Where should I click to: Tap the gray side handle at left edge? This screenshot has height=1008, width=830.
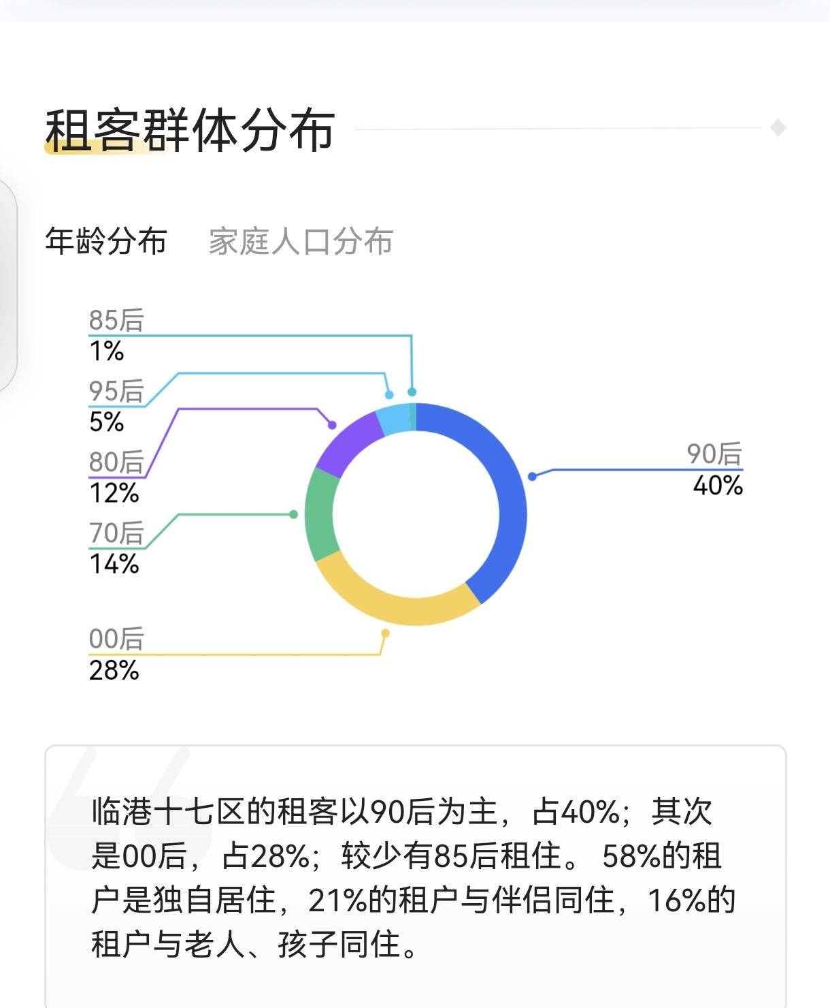coord(7,285)
